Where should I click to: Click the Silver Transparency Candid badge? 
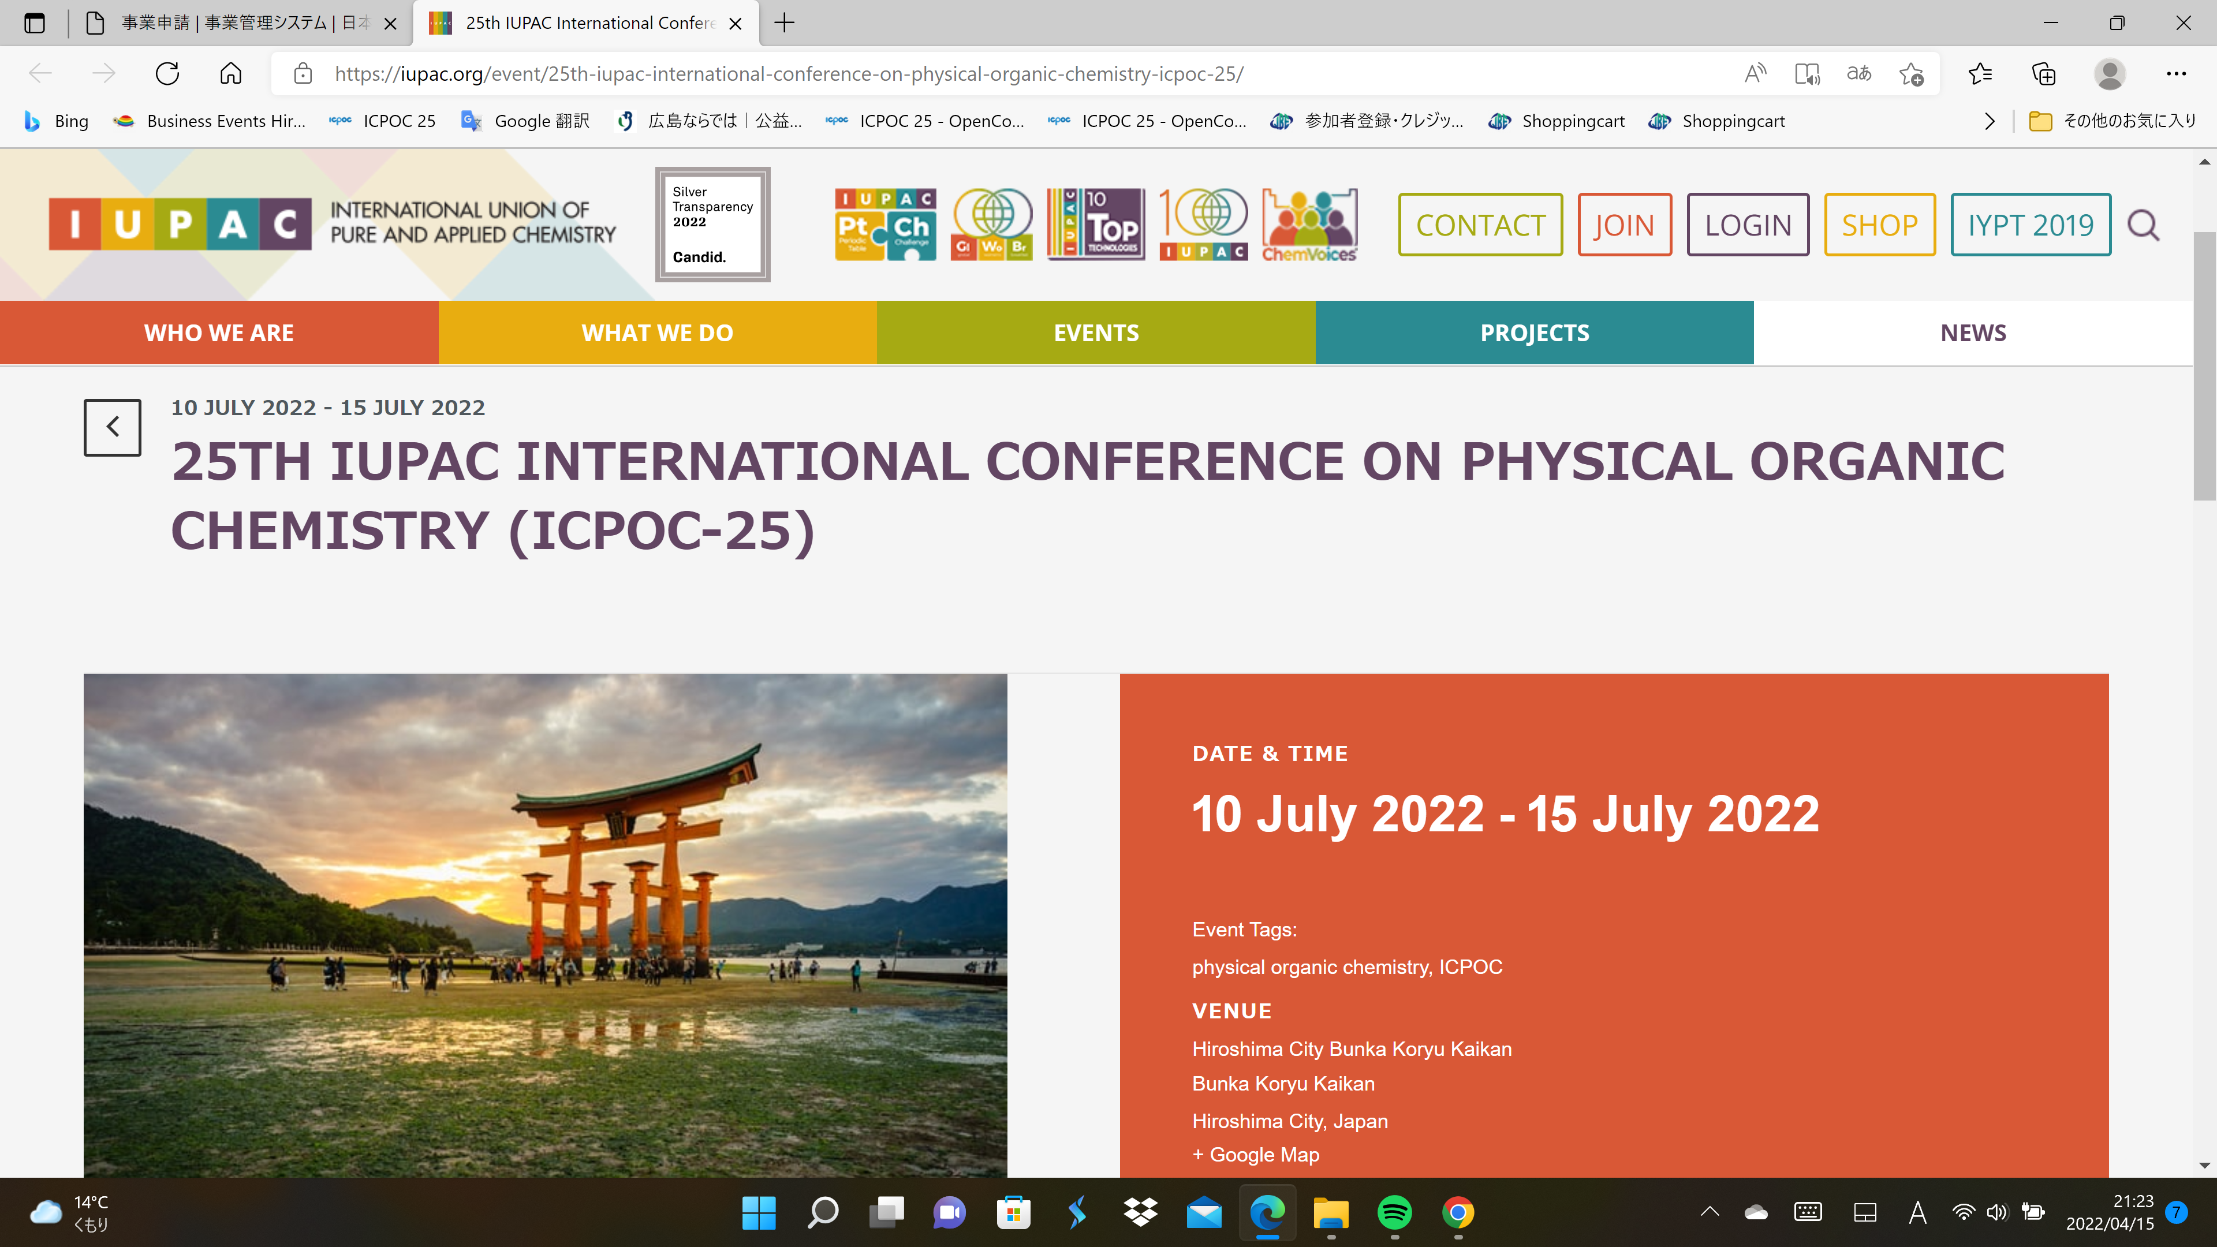[712, 224]
